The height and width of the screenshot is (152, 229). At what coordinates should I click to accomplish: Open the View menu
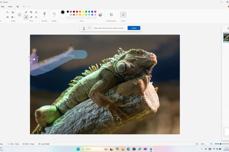pyautogui.click(x=10, y=6)
